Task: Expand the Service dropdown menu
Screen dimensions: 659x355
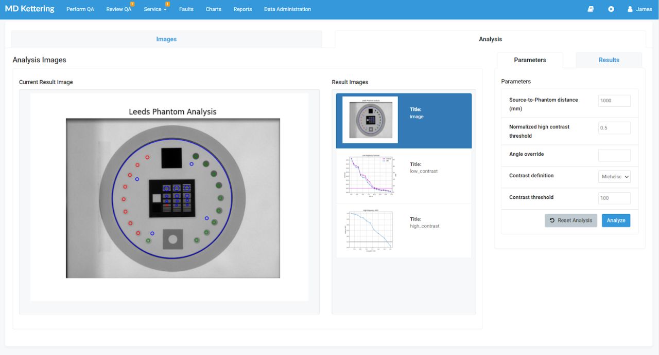Action: 155,9
